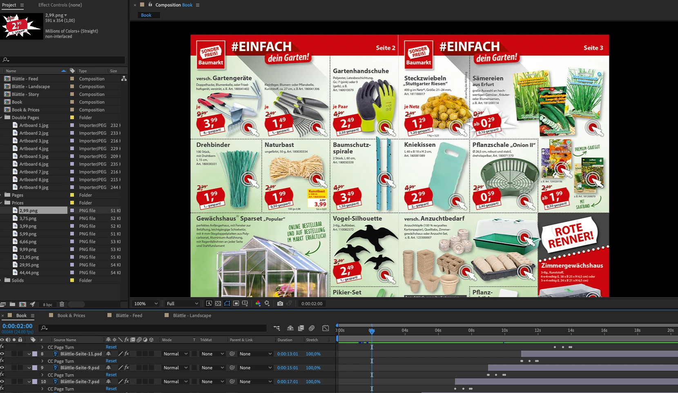Click parent pick whip for Blättle-Seite-11.psd
678x393 pixels.
(x=232, y=354)
